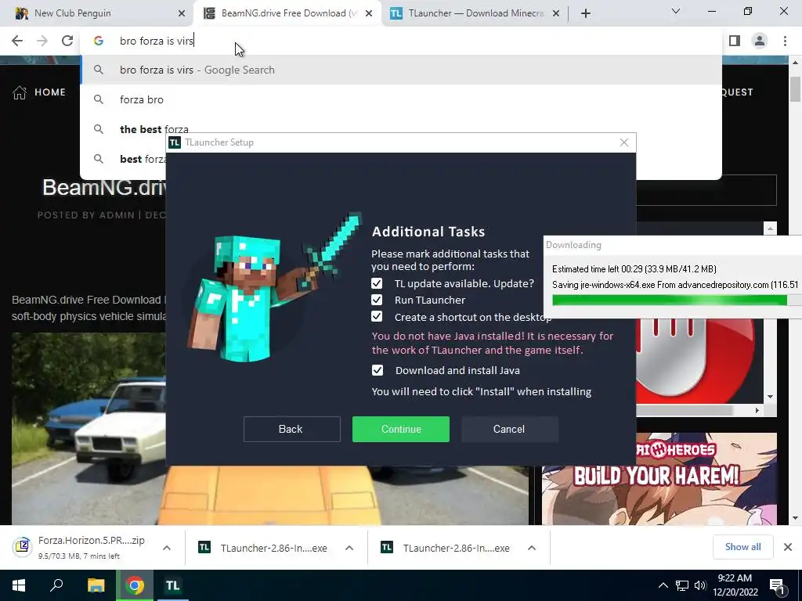Open the notification center icon

click(x=777, y=585)
